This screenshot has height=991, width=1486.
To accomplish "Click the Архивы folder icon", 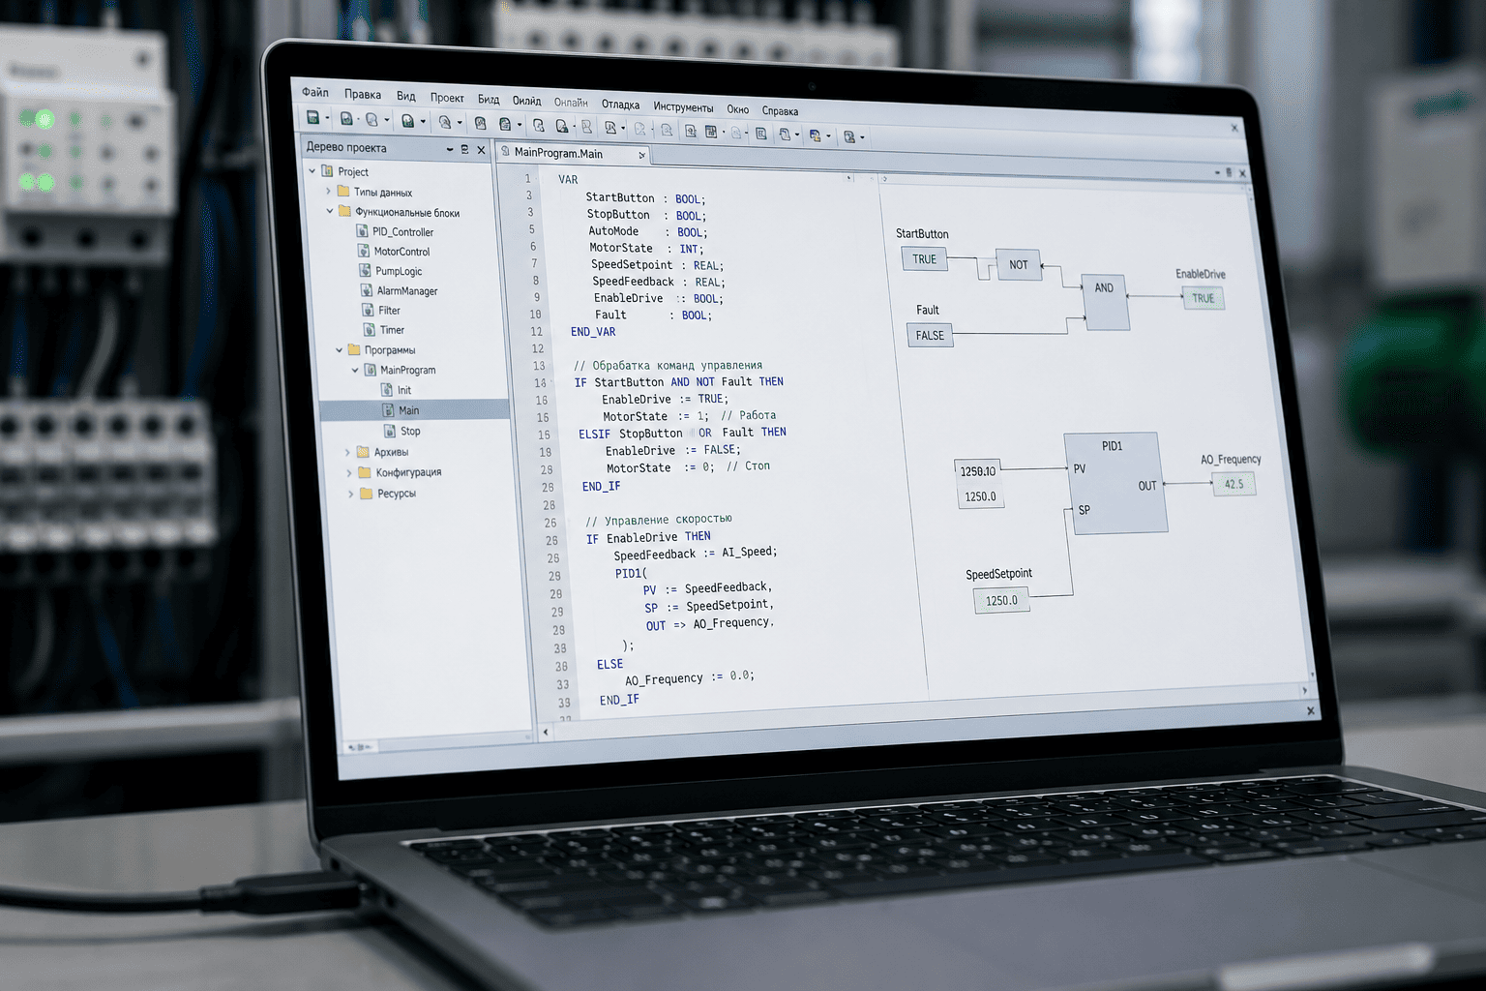I will (x=363, y=452).
